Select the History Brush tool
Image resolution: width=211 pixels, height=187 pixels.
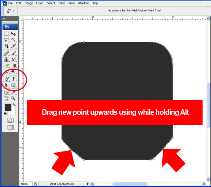[x=13, y=59]
